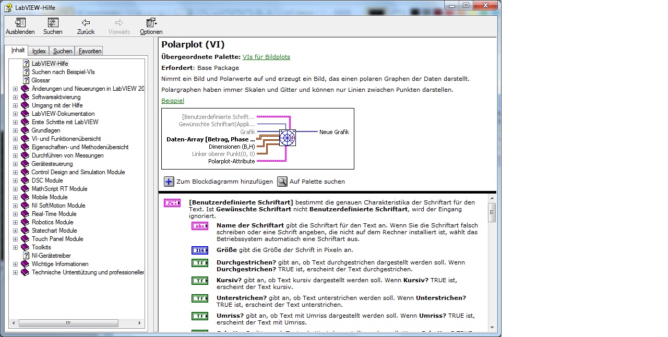Select LabVIEW-Hilfe topic in tree
The width and height of the screenshot is (668, 337).
pyautogui.click(x=50, y=64)
